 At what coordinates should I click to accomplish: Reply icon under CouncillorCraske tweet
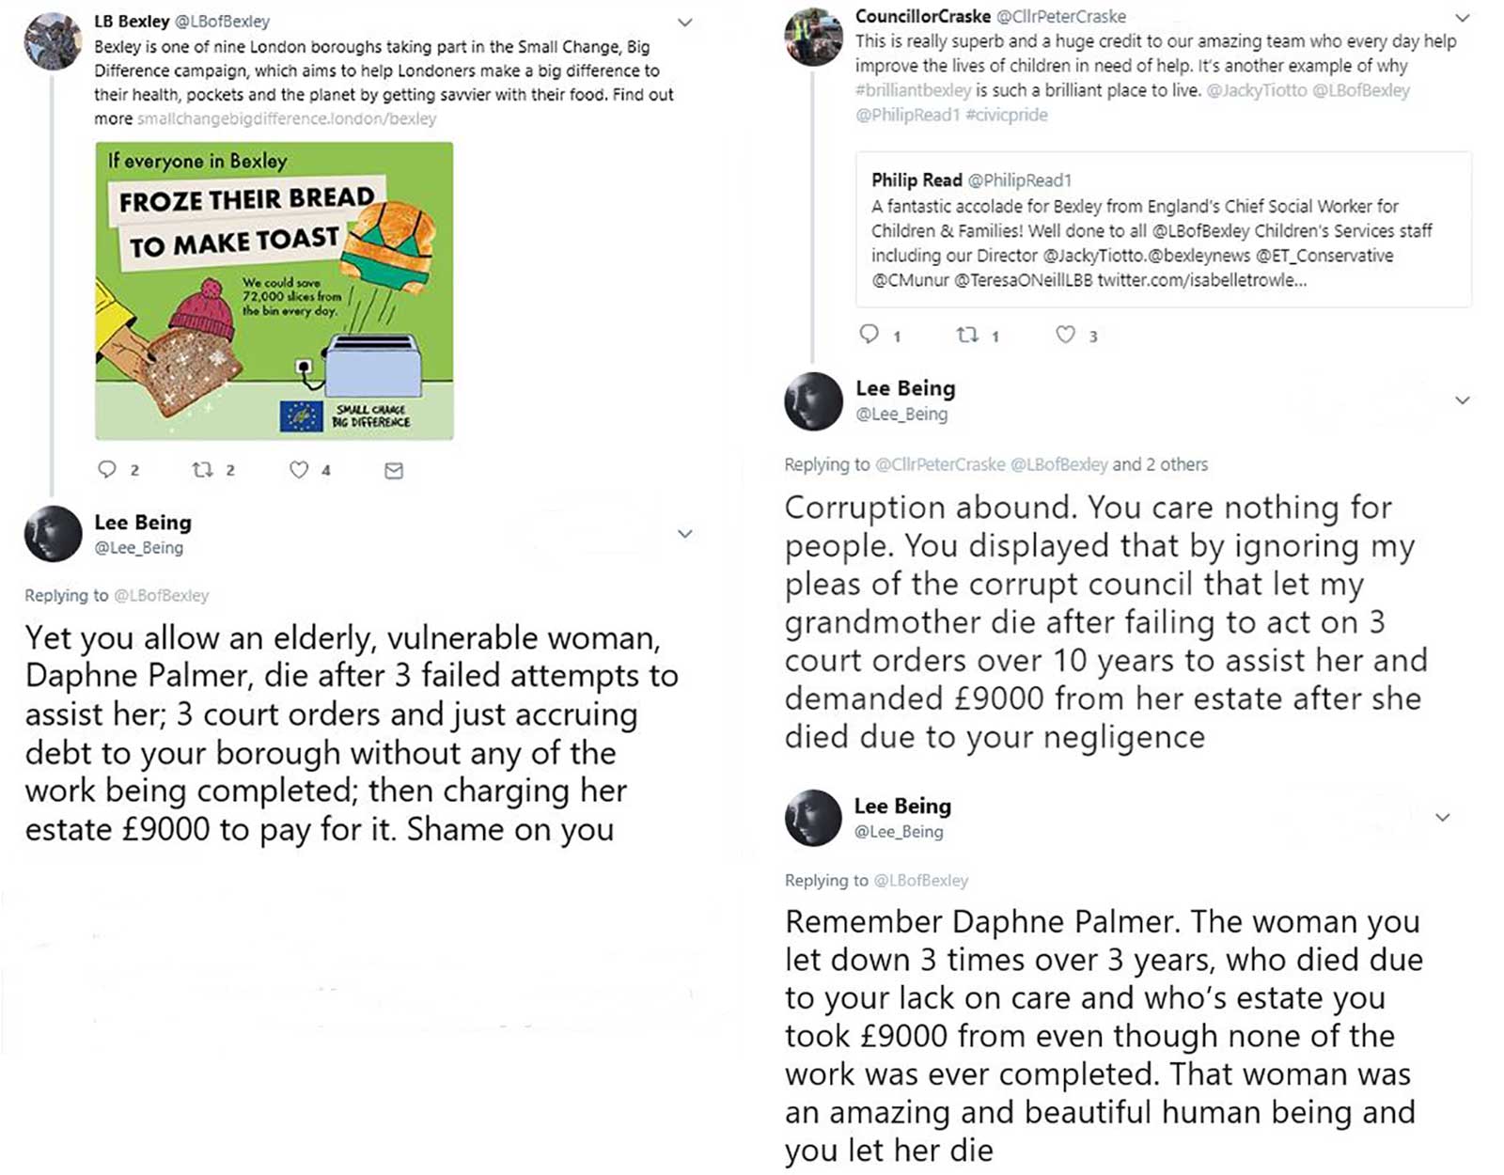click(x=869, y=335)
